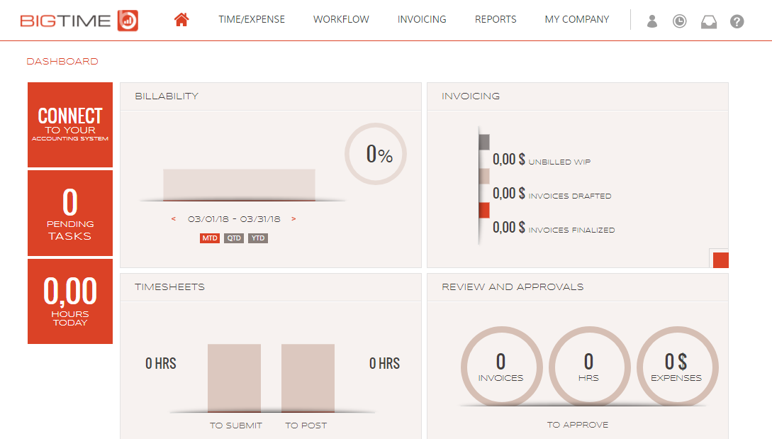
Task: Open the 0 Invoices approval circle
Action: 501,367
